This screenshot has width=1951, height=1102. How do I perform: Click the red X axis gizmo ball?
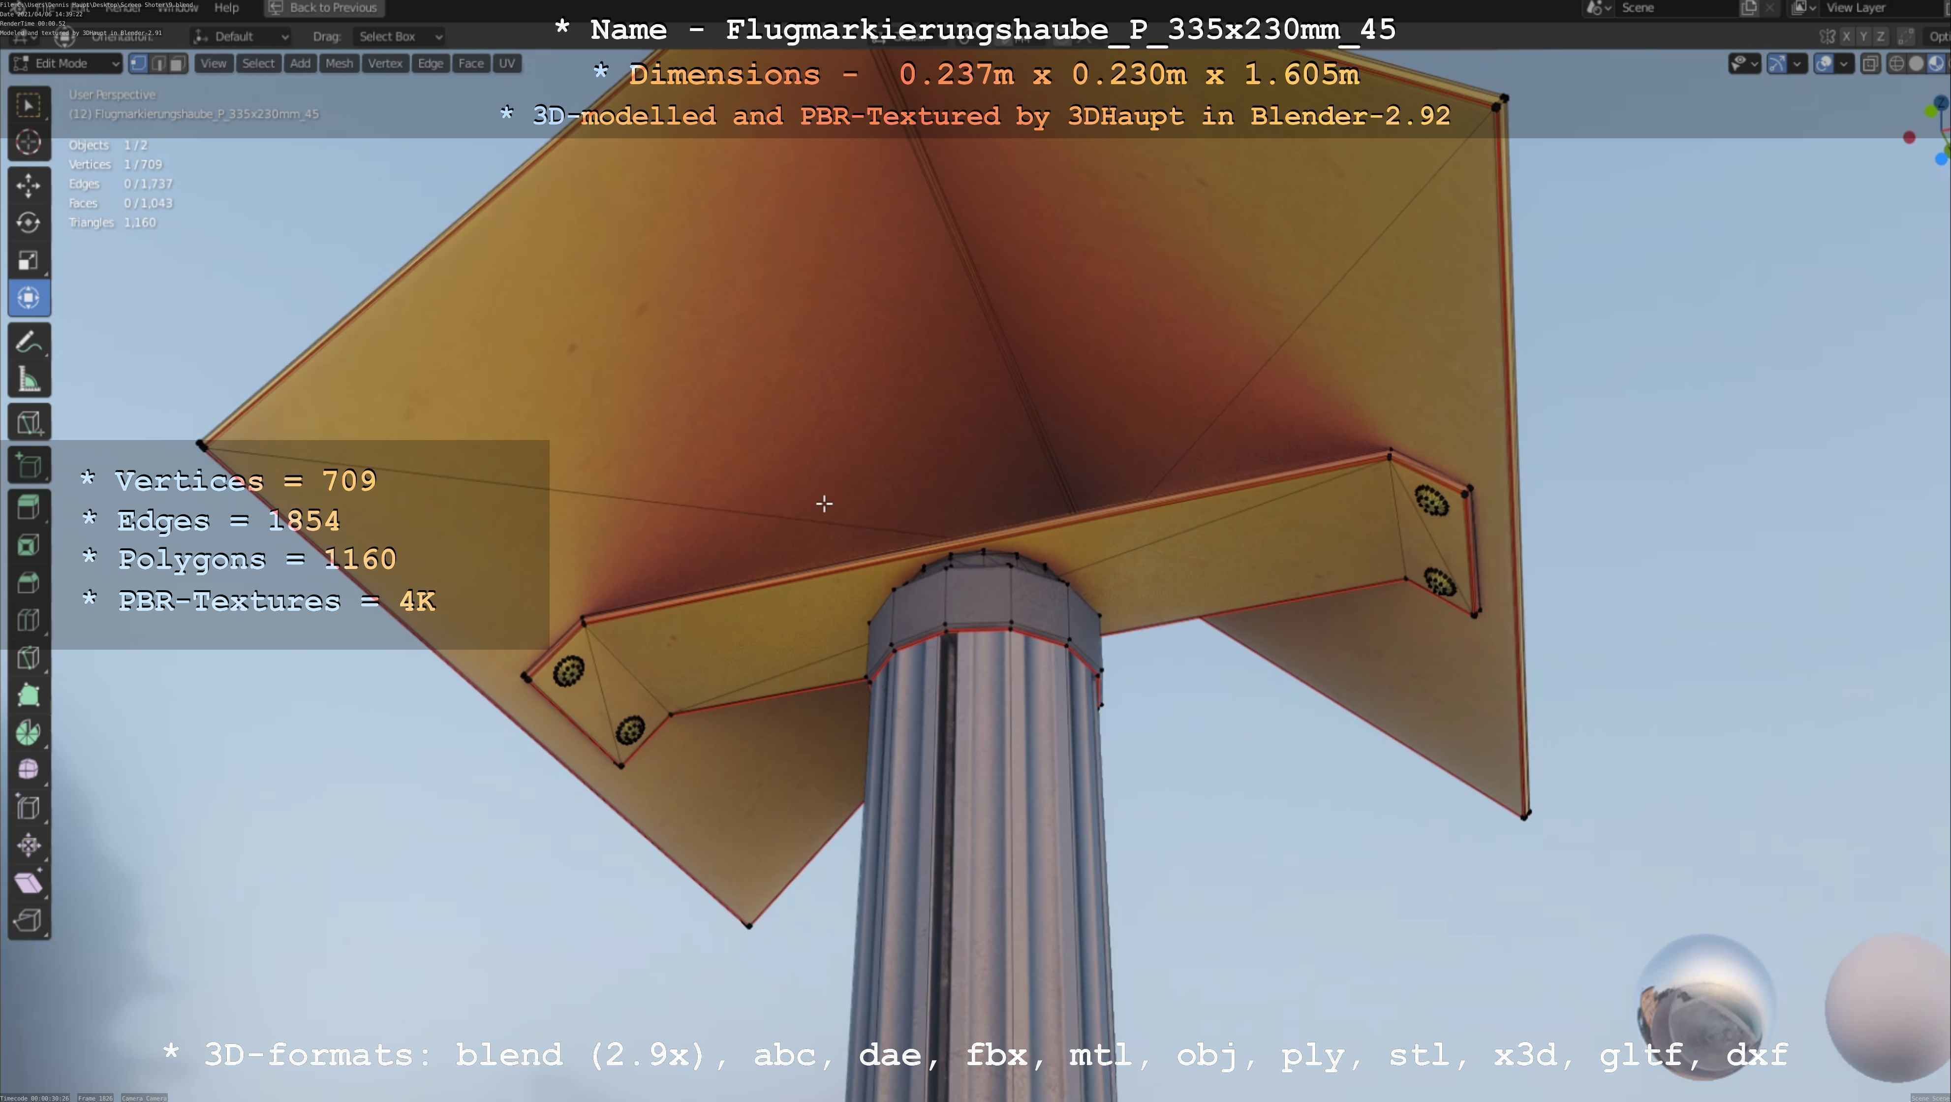(x=1909, y=137)
